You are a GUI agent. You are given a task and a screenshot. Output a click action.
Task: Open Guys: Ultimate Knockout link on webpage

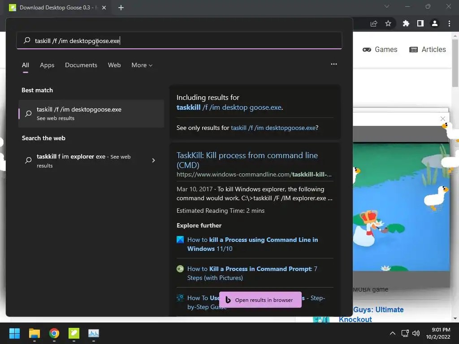[x=371, y=314]
